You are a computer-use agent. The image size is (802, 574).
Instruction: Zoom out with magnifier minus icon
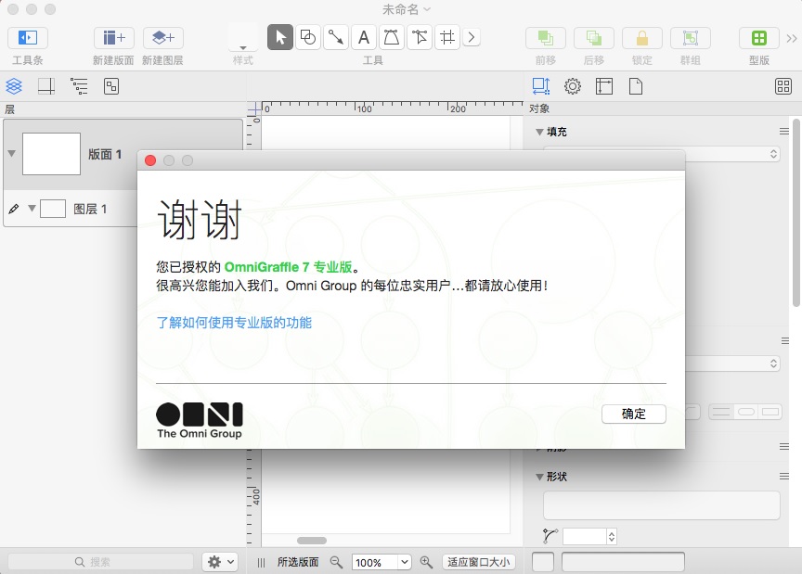click(x=336, y=562)
